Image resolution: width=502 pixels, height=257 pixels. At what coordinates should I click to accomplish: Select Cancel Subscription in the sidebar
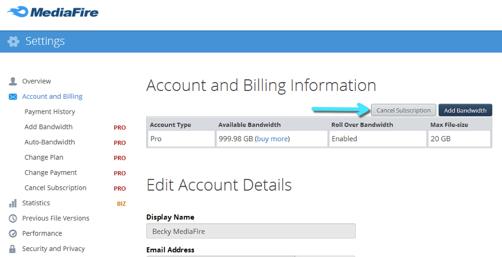click(x=55, y=188)
